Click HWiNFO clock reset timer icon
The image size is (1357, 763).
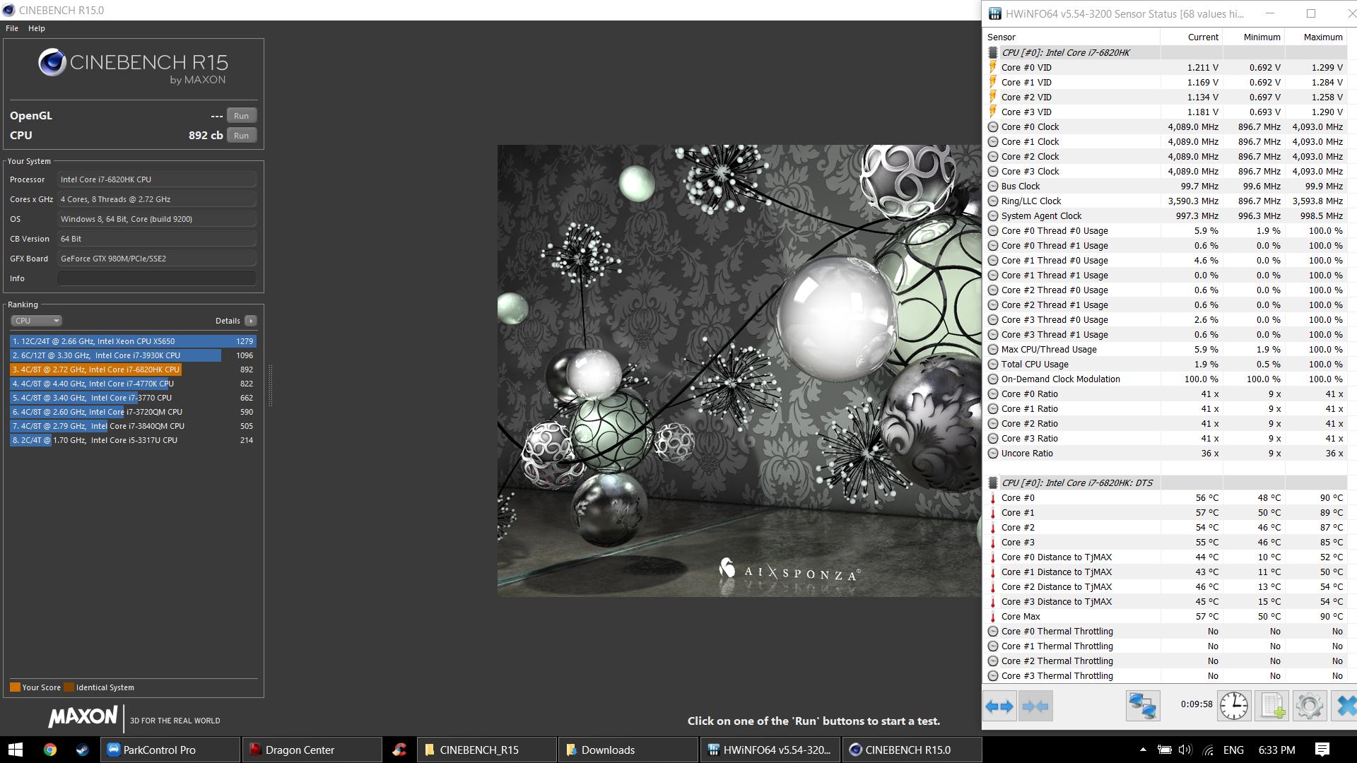pos(1234,706)
